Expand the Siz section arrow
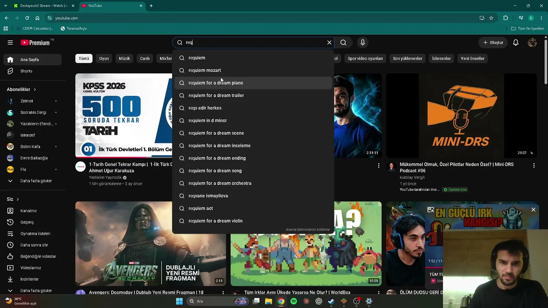548x308 pixels. pyautogui.click(x=17, y=199)
